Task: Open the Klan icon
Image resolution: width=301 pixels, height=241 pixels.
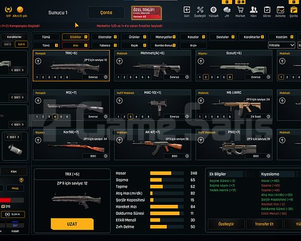Action: [253, 10]
